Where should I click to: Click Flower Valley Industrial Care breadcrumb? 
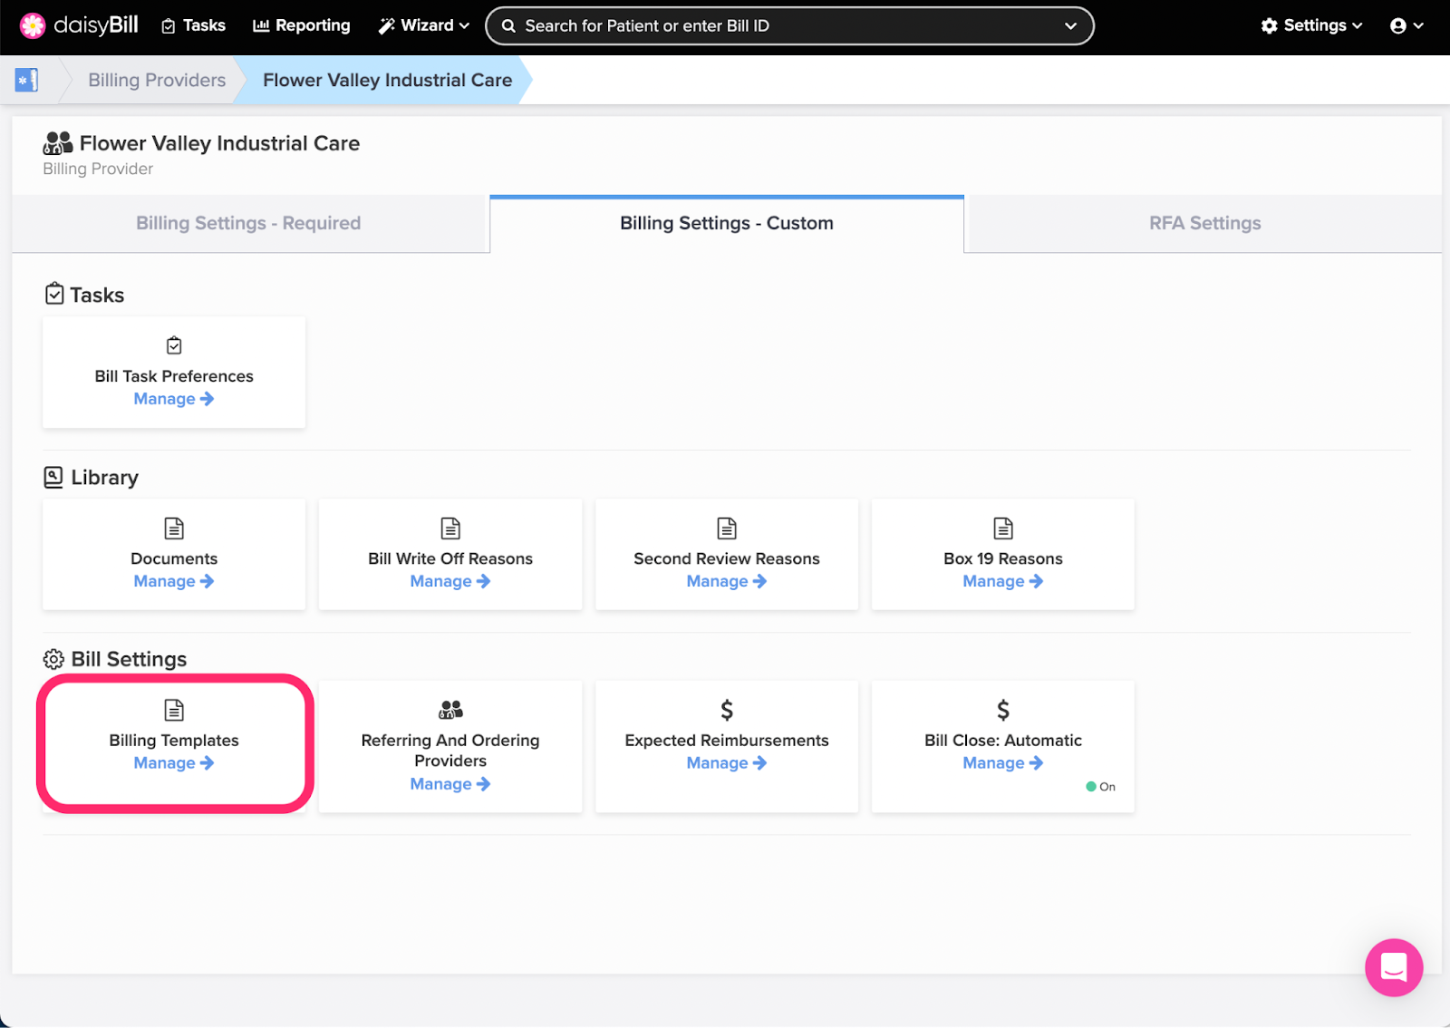(x=387, y=80)
